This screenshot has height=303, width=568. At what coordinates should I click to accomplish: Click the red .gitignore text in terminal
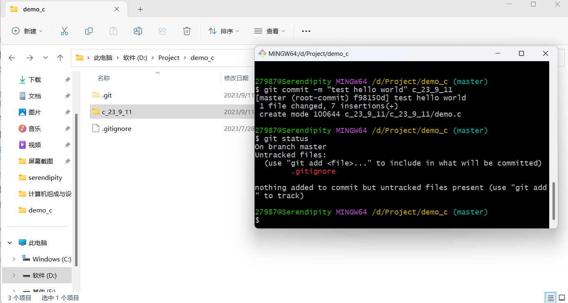(x=313, y=171)
